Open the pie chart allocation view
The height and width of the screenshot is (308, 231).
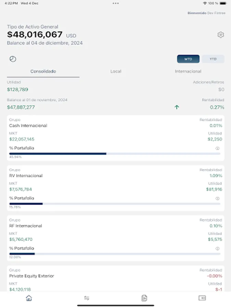click(13, 59)
